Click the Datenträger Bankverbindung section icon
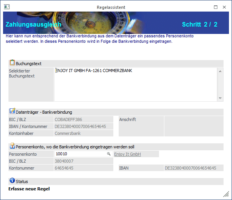The image size is (232, 200). (x=12, y=111)
